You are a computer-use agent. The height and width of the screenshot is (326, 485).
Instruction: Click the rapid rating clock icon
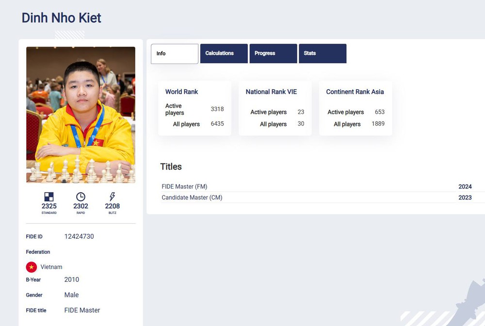[x=81, y=196]
